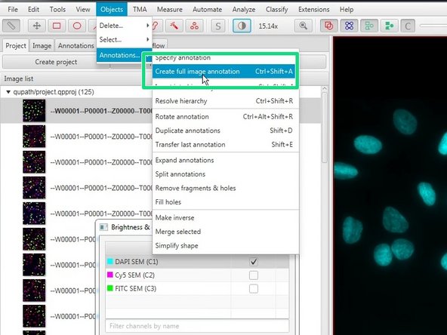Toggle show annotations button
Image resolution: width=447 pixels, height=335 pixels.
coord(329,26)
